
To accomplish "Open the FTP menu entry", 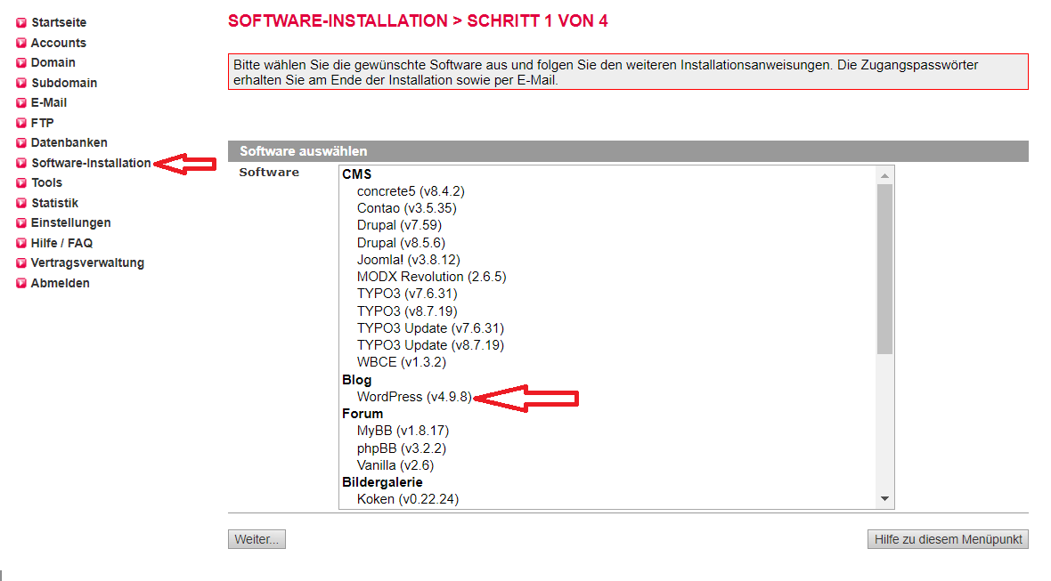I will pyautogui.click(x=42, y=123).
